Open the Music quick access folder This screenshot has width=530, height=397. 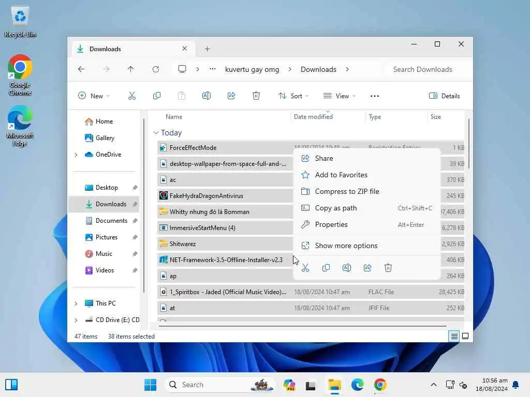104,254
